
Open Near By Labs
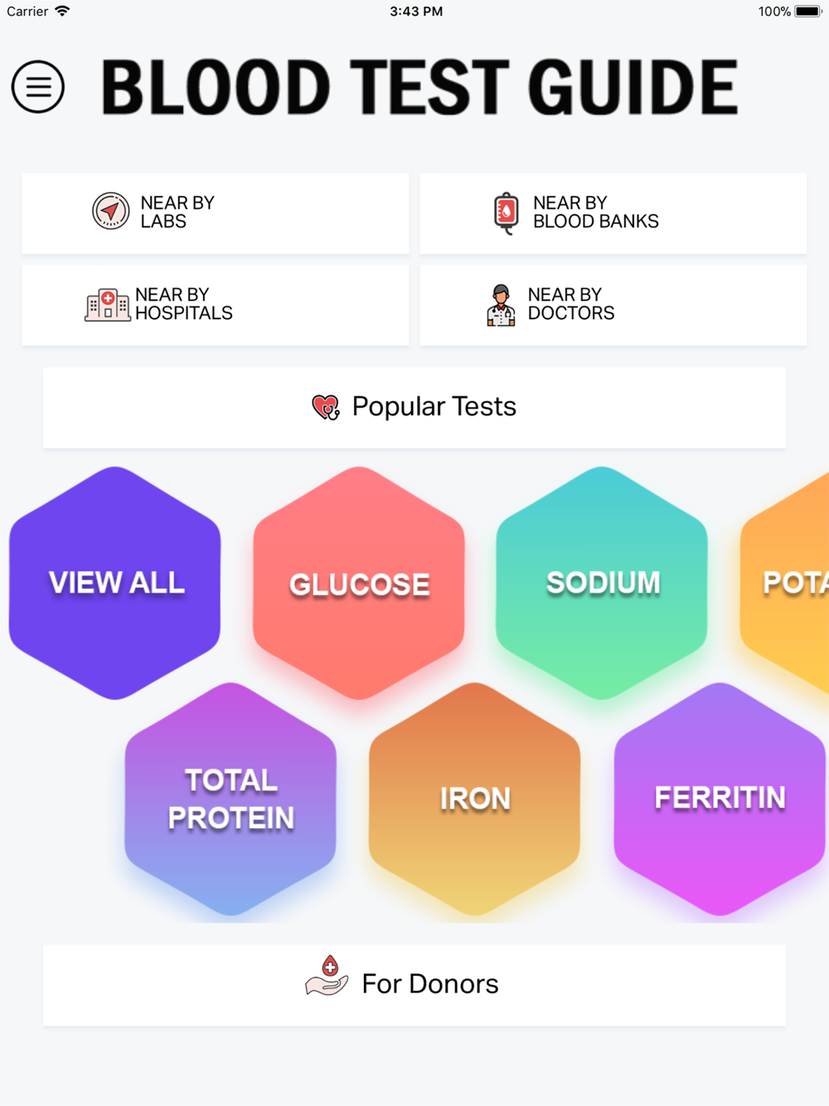216,213
